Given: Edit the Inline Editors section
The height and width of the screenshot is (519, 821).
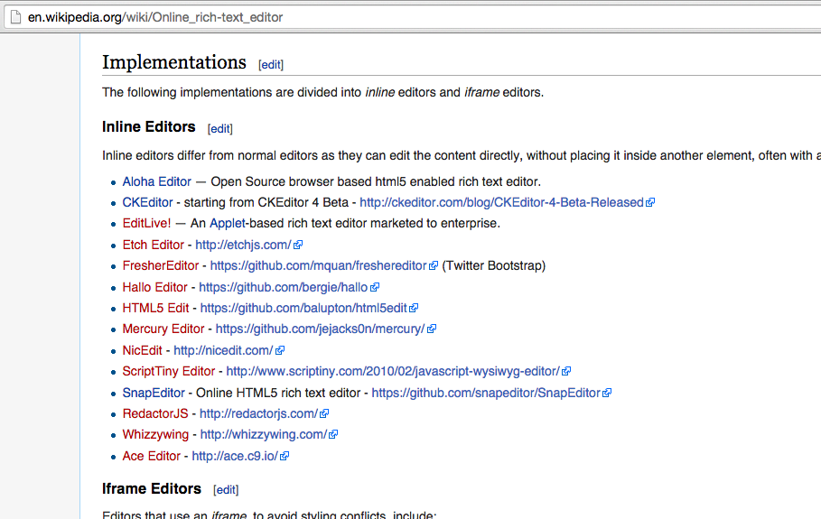Looking at the screenshot, I should point(219,129).
